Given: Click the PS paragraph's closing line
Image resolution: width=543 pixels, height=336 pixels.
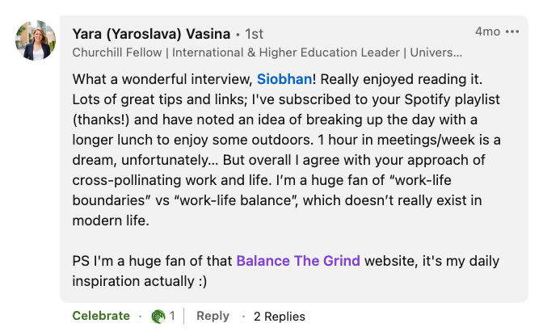Looking at the screenshot, I should [139, 281].
